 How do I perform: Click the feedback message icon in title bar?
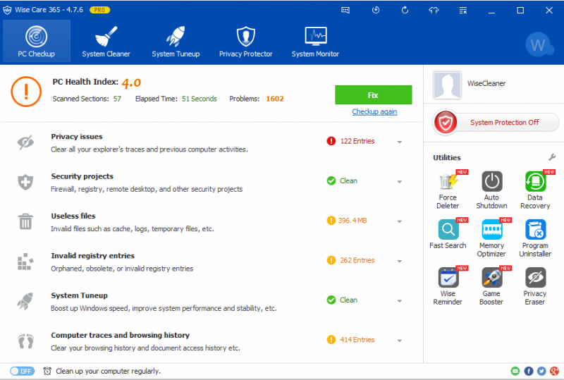pyautogui.click(x=345, y=10)
